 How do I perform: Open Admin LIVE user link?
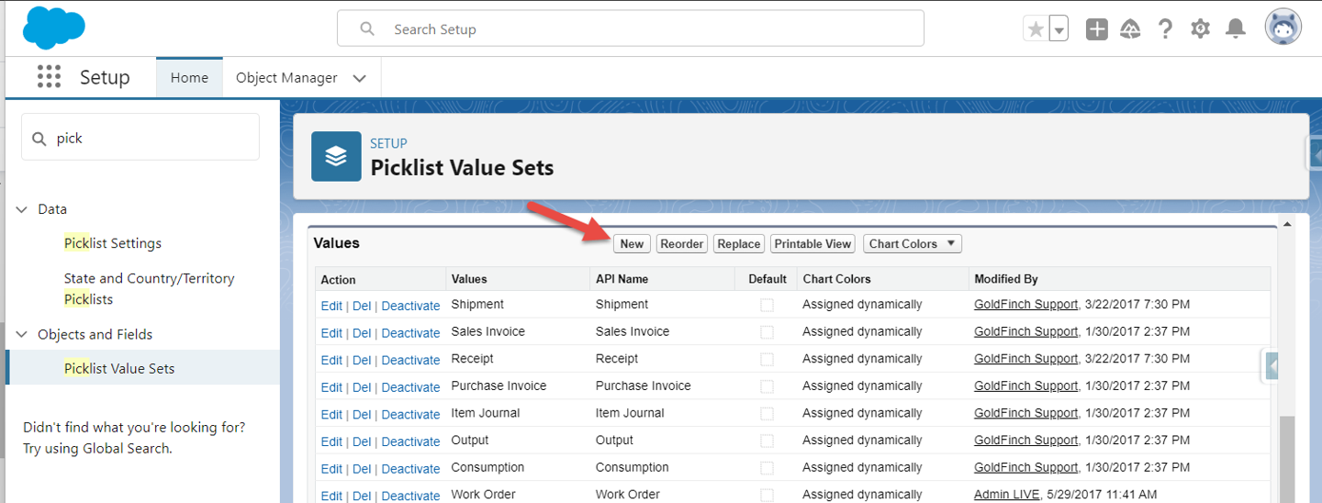tap(1006, 494)
